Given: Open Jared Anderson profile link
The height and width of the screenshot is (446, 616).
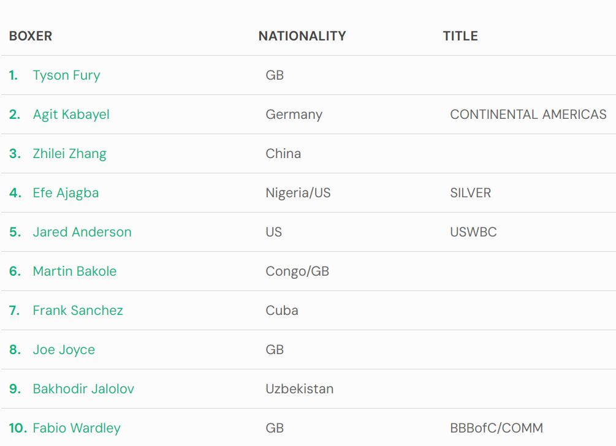Looking at the screenshot, I should [x=82, y=232].
